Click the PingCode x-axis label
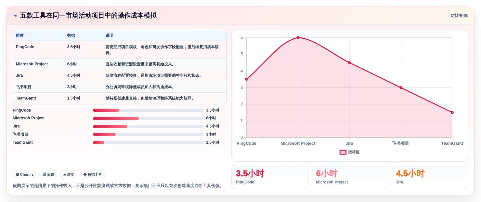 [x=246, y=143]
